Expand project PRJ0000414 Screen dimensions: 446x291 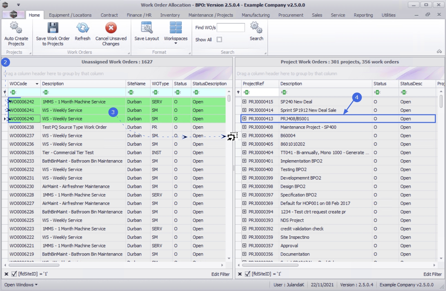pos(244,110)
